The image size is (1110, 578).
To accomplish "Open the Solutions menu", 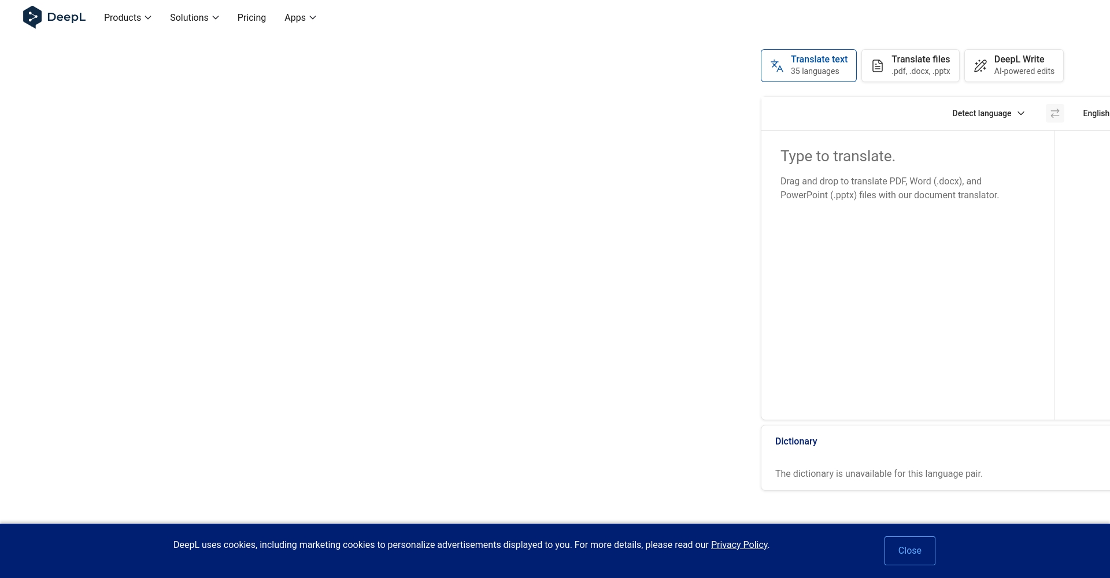I will 189,18.
